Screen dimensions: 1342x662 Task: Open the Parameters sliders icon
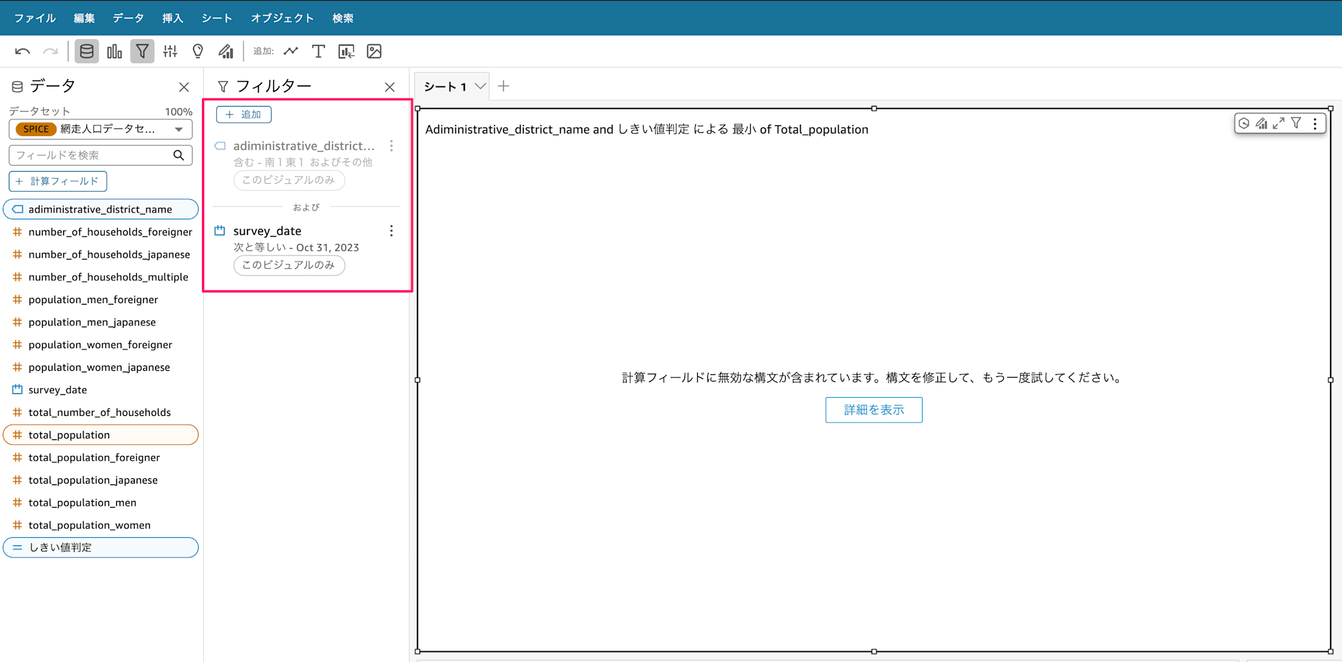[x=170, y=52]
